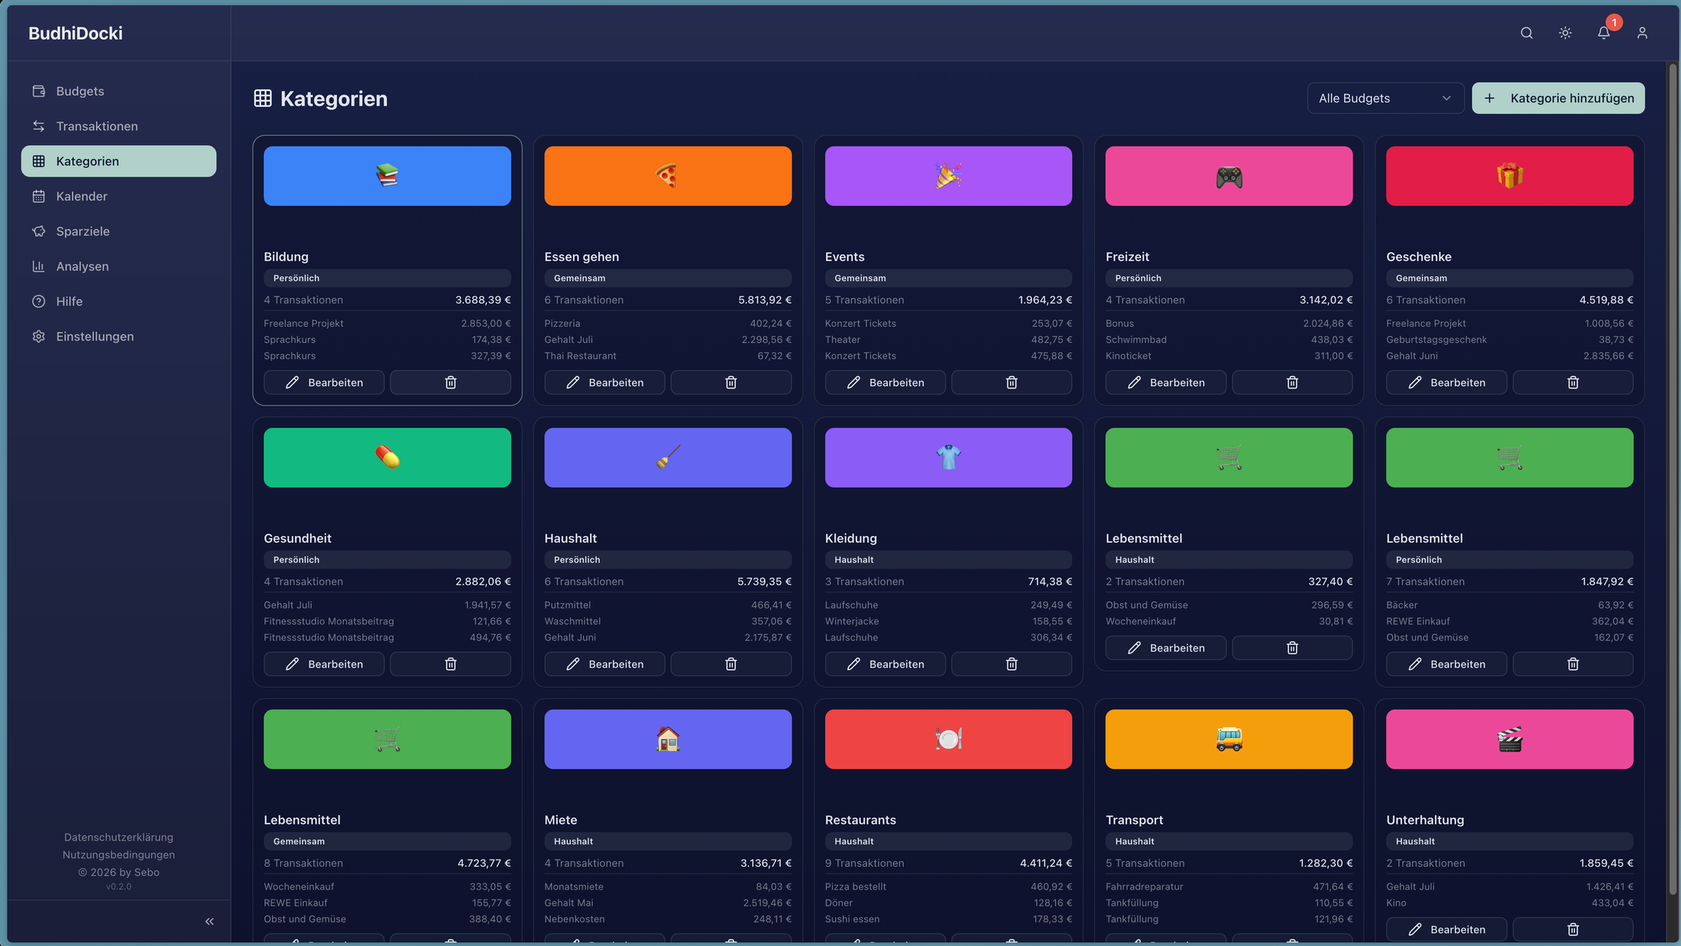This screenshot has width=1681, height=946.
Task: Delete the Bildung category
Action: coord(451,382)
